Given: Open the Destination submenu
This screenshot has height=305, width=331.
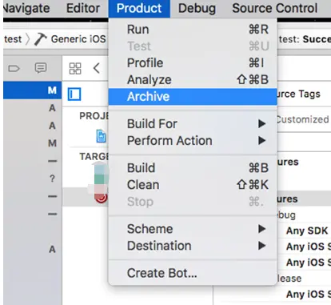Looking at the screenshot, I should [193, 246].
